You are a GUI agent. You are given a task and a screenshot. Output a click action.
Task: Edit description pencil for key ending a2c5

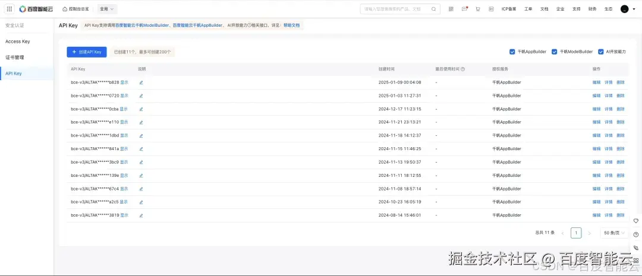141,202
